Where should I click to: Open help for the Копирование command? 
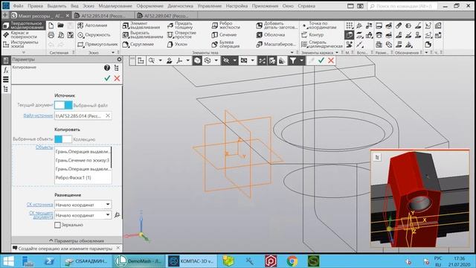tap(107, 68)
